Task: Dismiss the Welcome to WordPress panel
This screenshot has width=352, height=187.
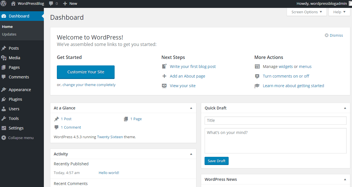Action: click(x=334, y=35)
